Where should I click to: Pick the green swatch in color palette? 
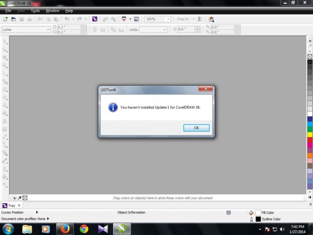[310, 129]
